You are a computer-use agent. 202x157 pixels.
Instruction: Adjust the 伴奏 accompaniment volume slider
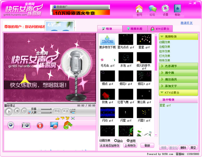tap(45, 109)
